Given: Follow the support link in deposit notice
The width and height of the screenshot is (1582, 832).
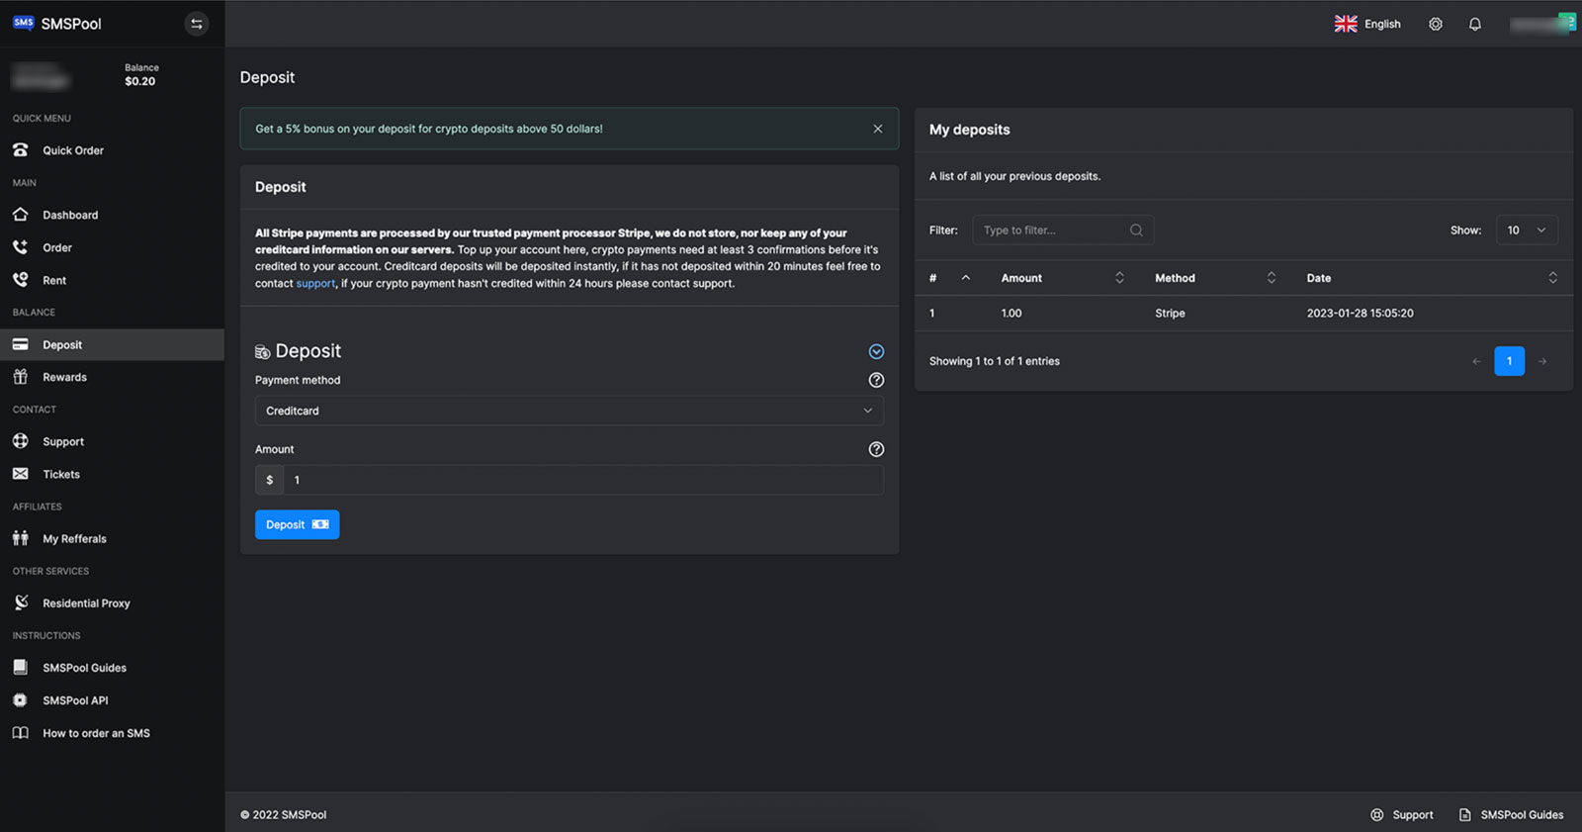Looking at the screenshot, I should click(x=315, y=283).
